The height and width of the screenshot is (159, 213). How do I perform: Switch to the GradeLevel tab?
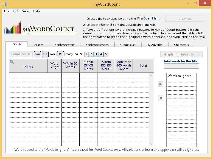tap(128, 45)
